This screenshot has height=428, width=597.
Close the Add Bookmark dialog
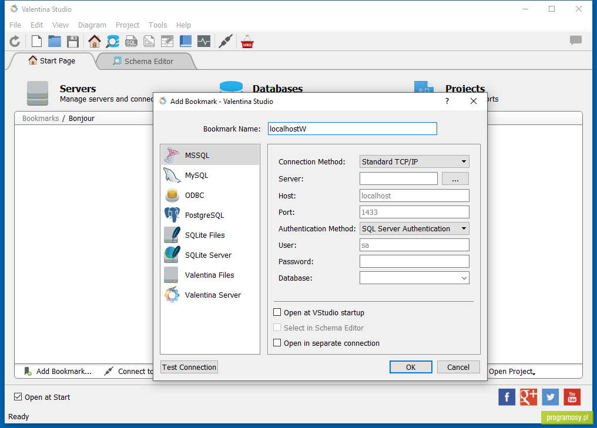click(x=473, y=101)
